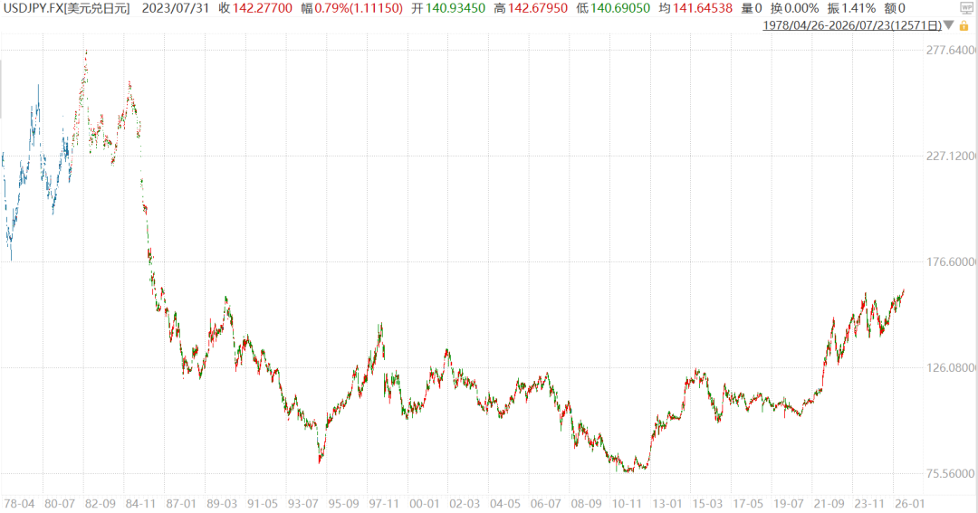Click the 89-03 time axis label
This screenshot has height=513, width=978.
click(222, 504)
